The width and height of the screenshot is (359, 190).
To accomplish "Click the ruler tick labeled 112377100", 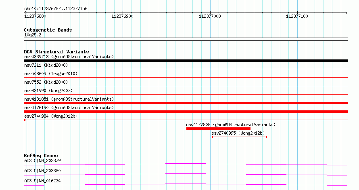I will tap(297, 16).
